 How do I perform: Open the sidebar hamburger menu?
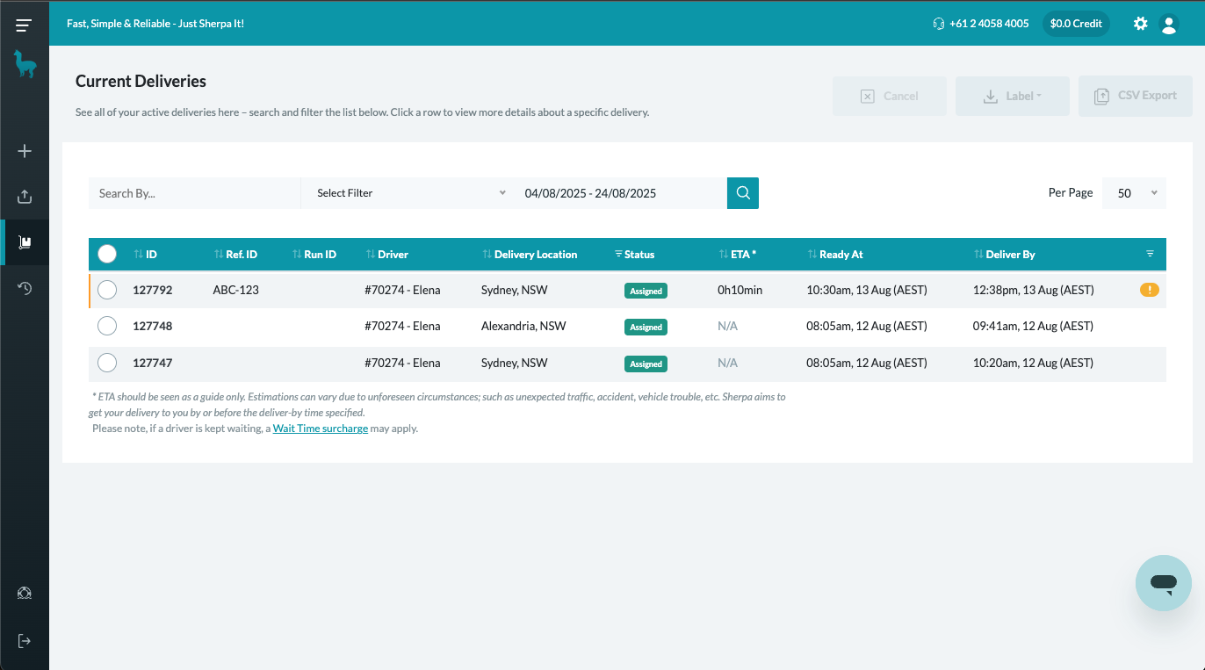coord(25,24)
